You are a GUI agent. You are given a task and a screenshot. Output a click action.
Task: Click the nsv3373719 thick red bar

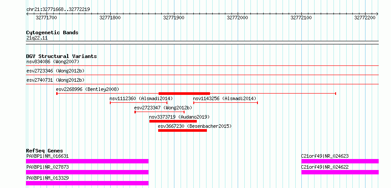[173, 121]
